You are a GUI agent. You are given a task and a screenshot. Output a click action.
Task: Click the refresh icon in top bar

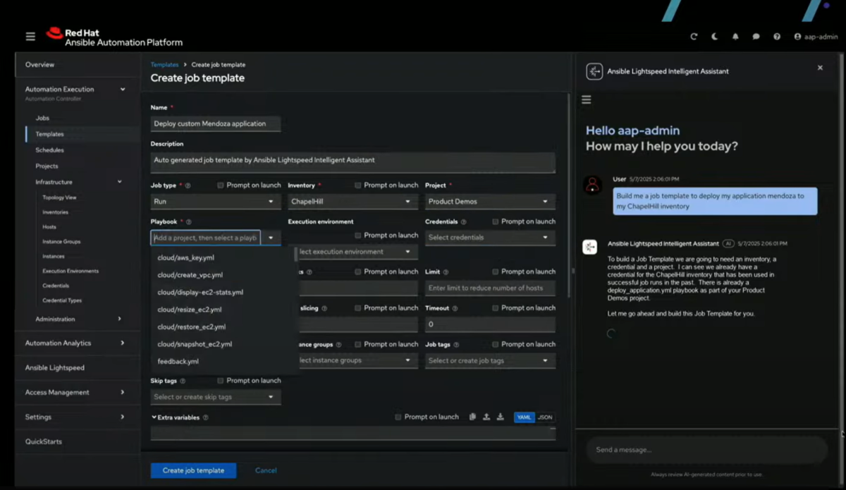point(694,37)
